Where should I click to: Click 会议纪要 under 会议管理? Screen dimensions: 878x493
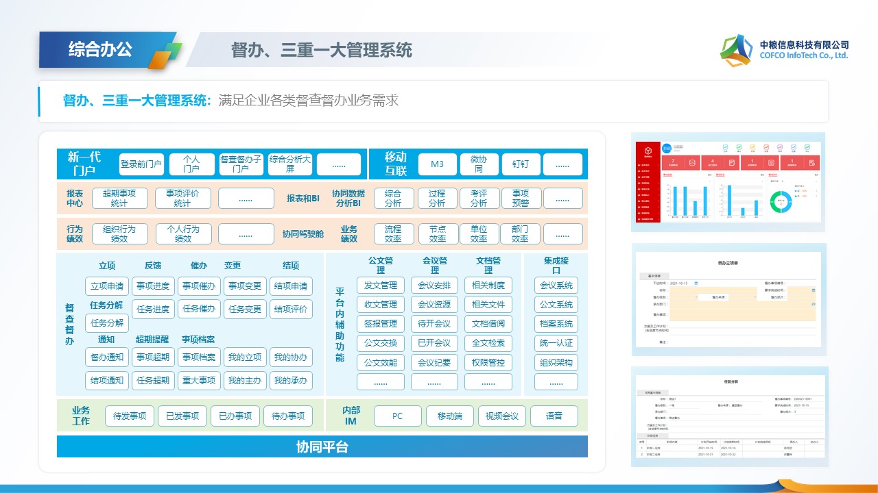click(x=434, y=362)
